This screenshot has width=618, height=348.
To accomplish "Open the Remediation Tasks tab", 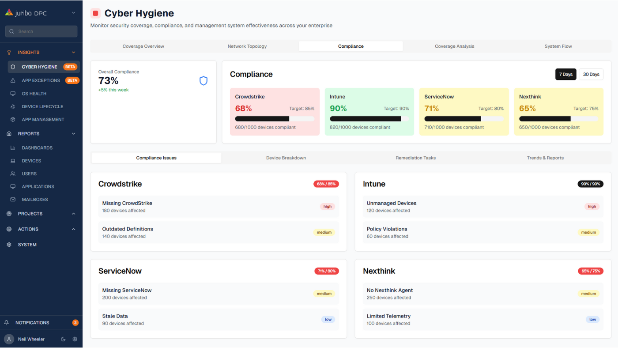I will click(415, 158).
